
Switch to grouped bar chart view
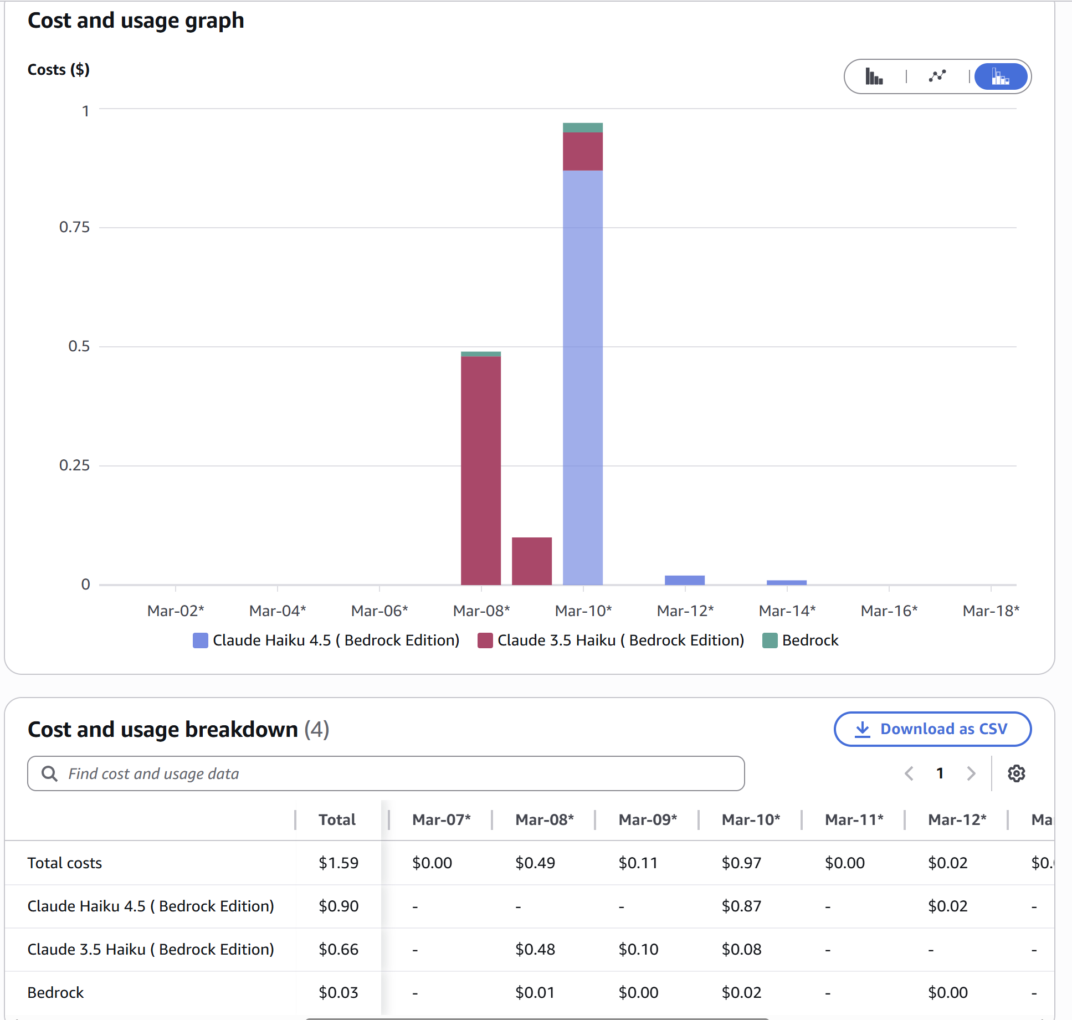(x=874, y=76)
